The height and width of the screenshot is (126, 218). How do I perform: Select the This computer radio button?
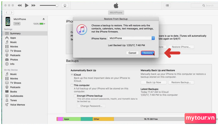pyautogui.click(x=72, y=85)
